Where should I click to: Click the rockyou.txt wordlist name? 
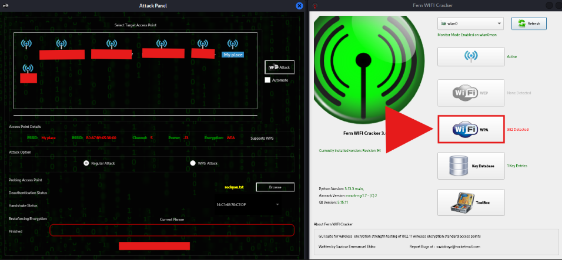pos(234,187)
